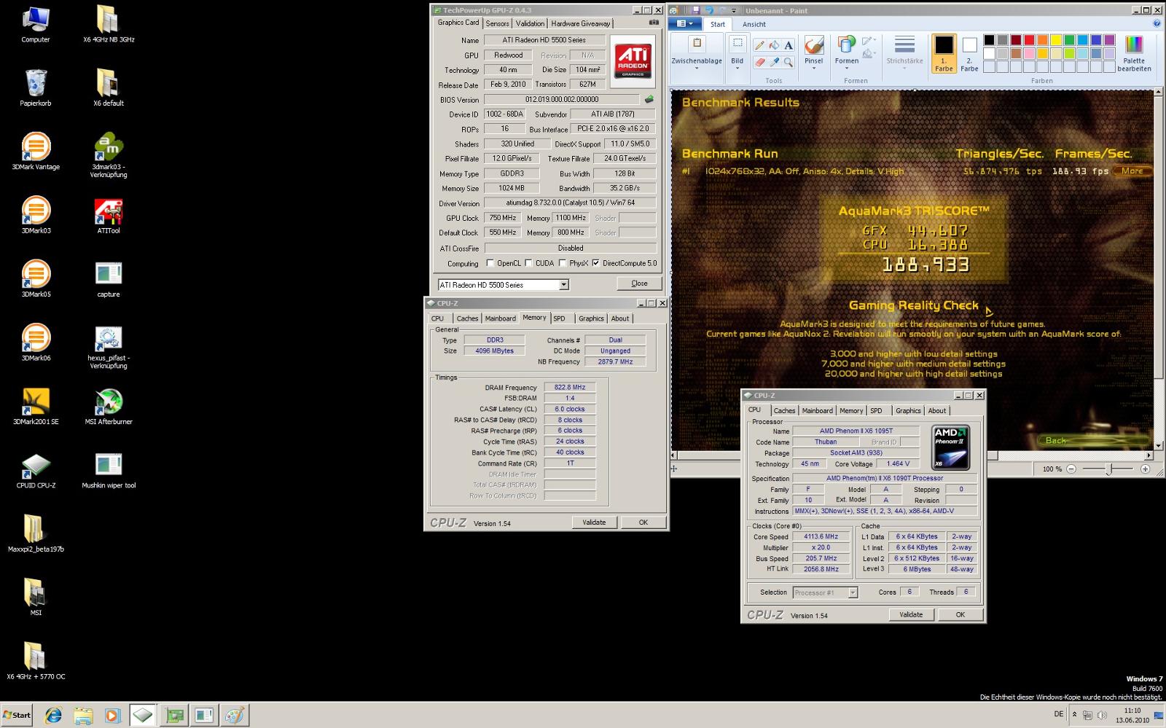Screen dimensions: 1166x728
Task: Switch to Ansicht tab in Paint
Action: (x=754, y=24)
